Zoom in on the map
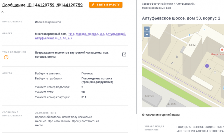Image resolution: width=224 pixels, height=133 pixels. 147,29
